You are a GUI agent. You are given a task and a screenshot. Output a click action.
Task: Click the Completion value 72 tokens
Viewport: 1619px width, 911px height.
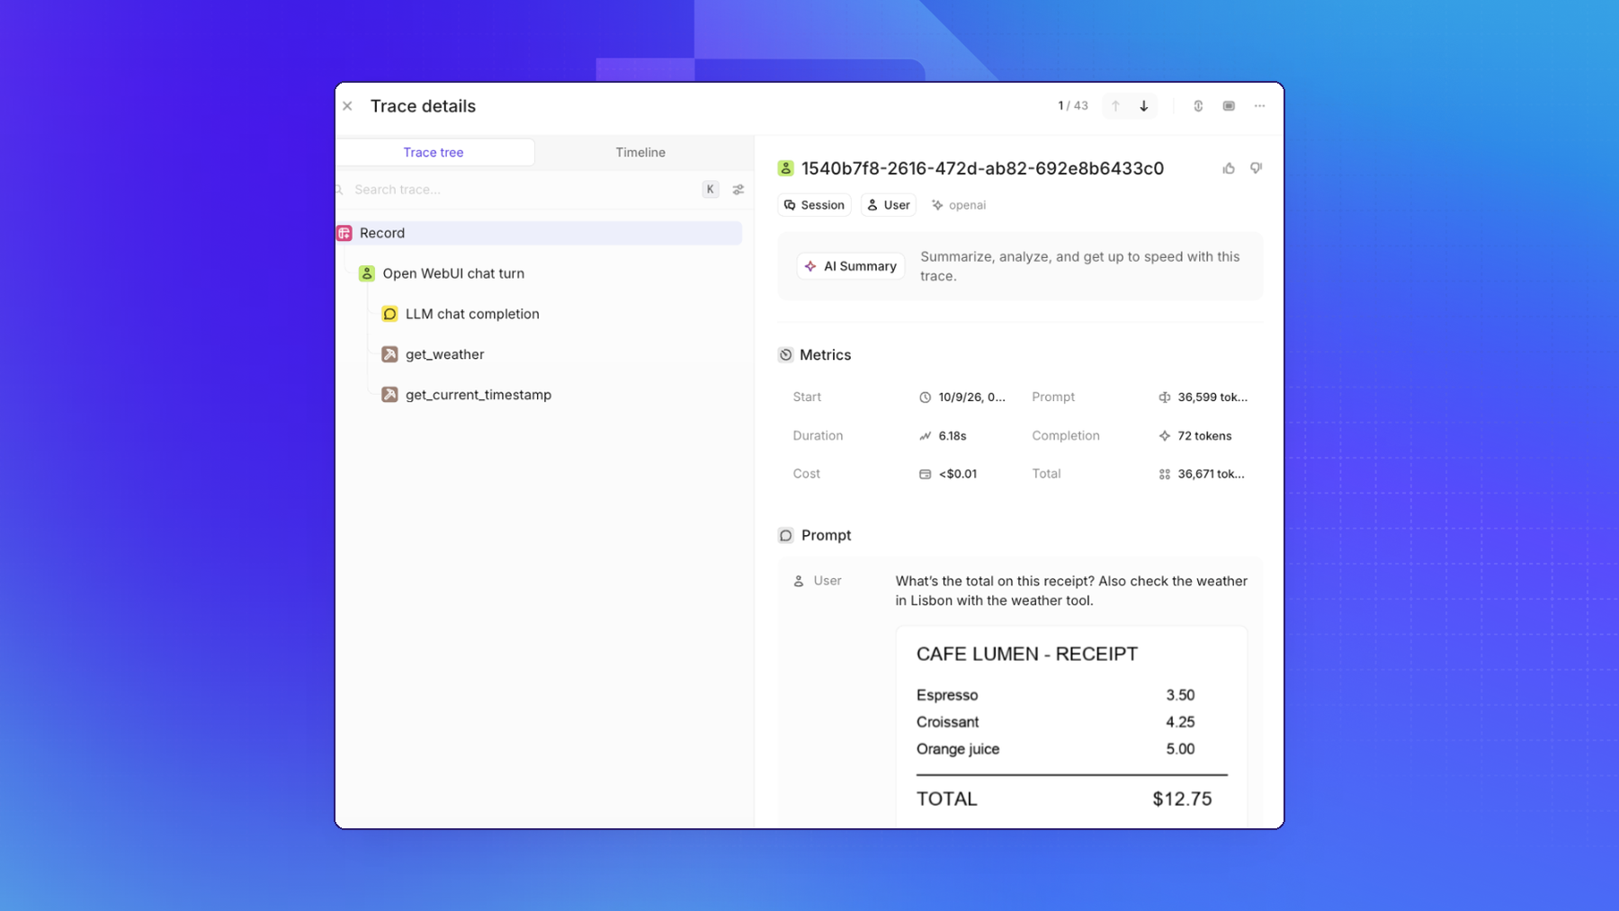click(x=1204, y=436)
